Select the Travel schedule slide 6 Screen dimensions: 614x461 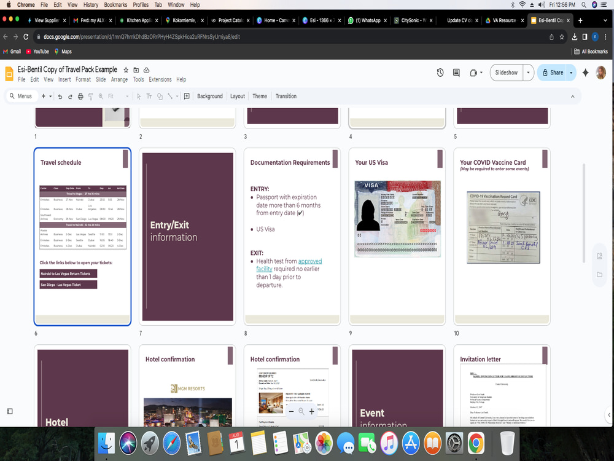coord(83,237)
